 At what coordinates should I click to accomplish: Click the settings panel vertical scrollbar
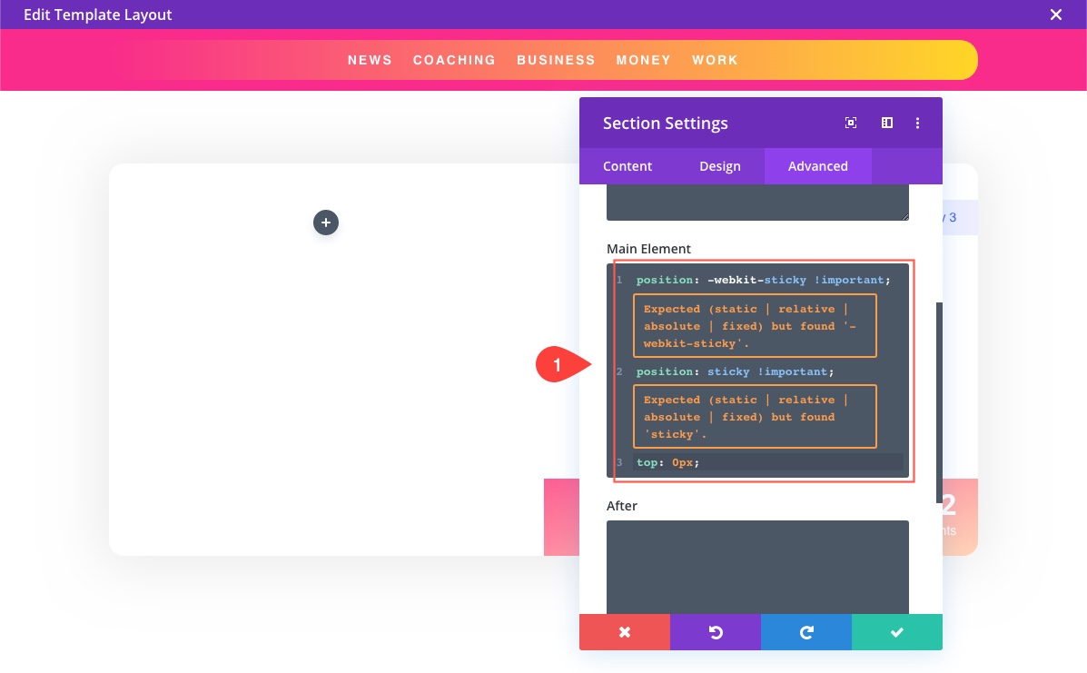click(939, 402)
